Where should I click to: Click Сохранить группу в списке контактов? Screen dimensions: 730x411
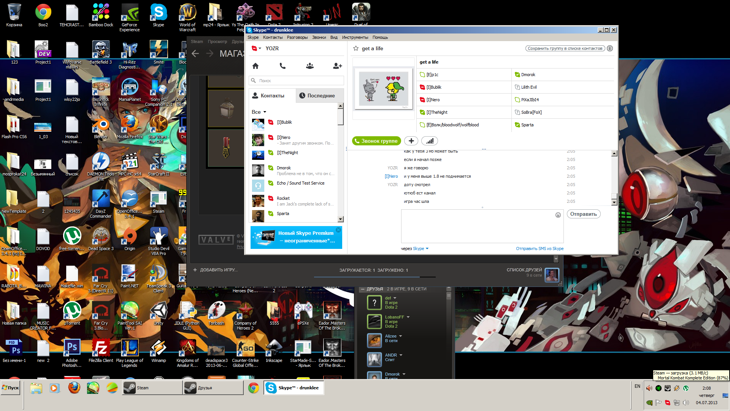click(565, 48)
